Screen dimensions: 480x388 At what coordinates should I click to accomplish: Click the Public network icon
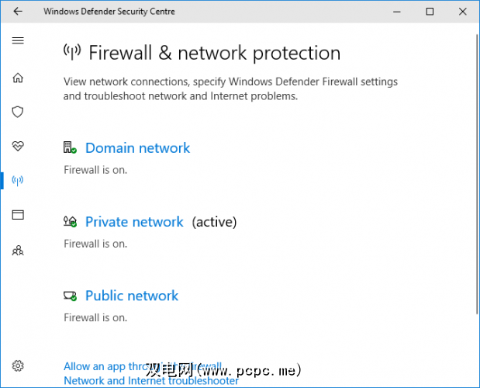(x=70, y=296)
